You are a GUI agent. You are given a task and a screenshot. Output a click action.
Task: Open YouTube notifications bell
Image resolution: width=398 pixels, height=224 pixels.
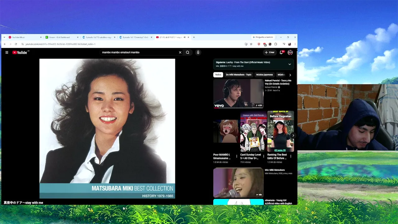[281, 52]
